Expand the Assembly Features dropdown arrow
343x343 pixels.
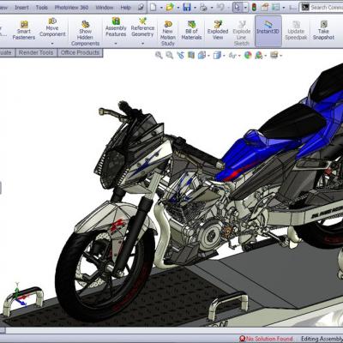[x=116, y=44]
